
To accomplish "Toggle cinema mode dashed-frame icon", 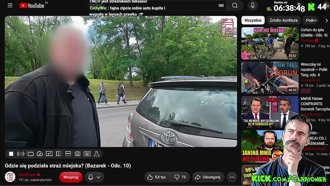I will [x=30, y=154].
